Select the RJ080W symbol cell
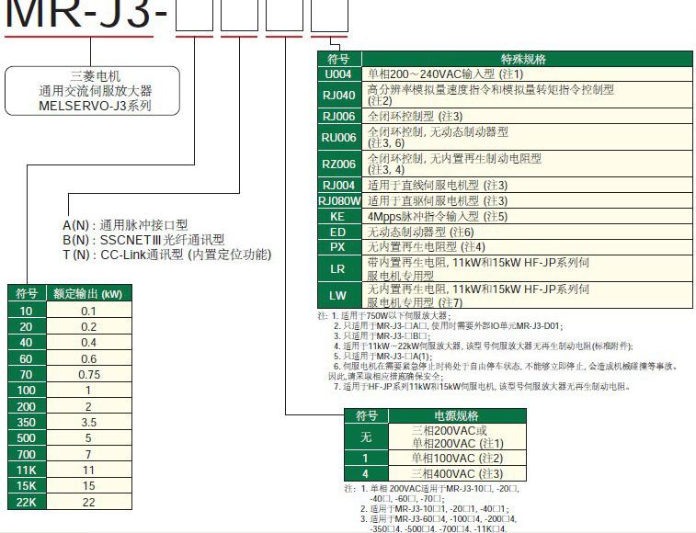696x533 pixels. click(x=339, y=201)
